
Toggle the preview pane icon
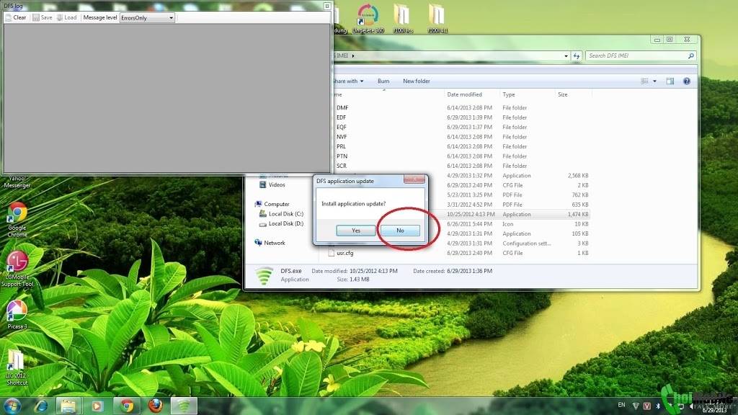pos(670,81)
